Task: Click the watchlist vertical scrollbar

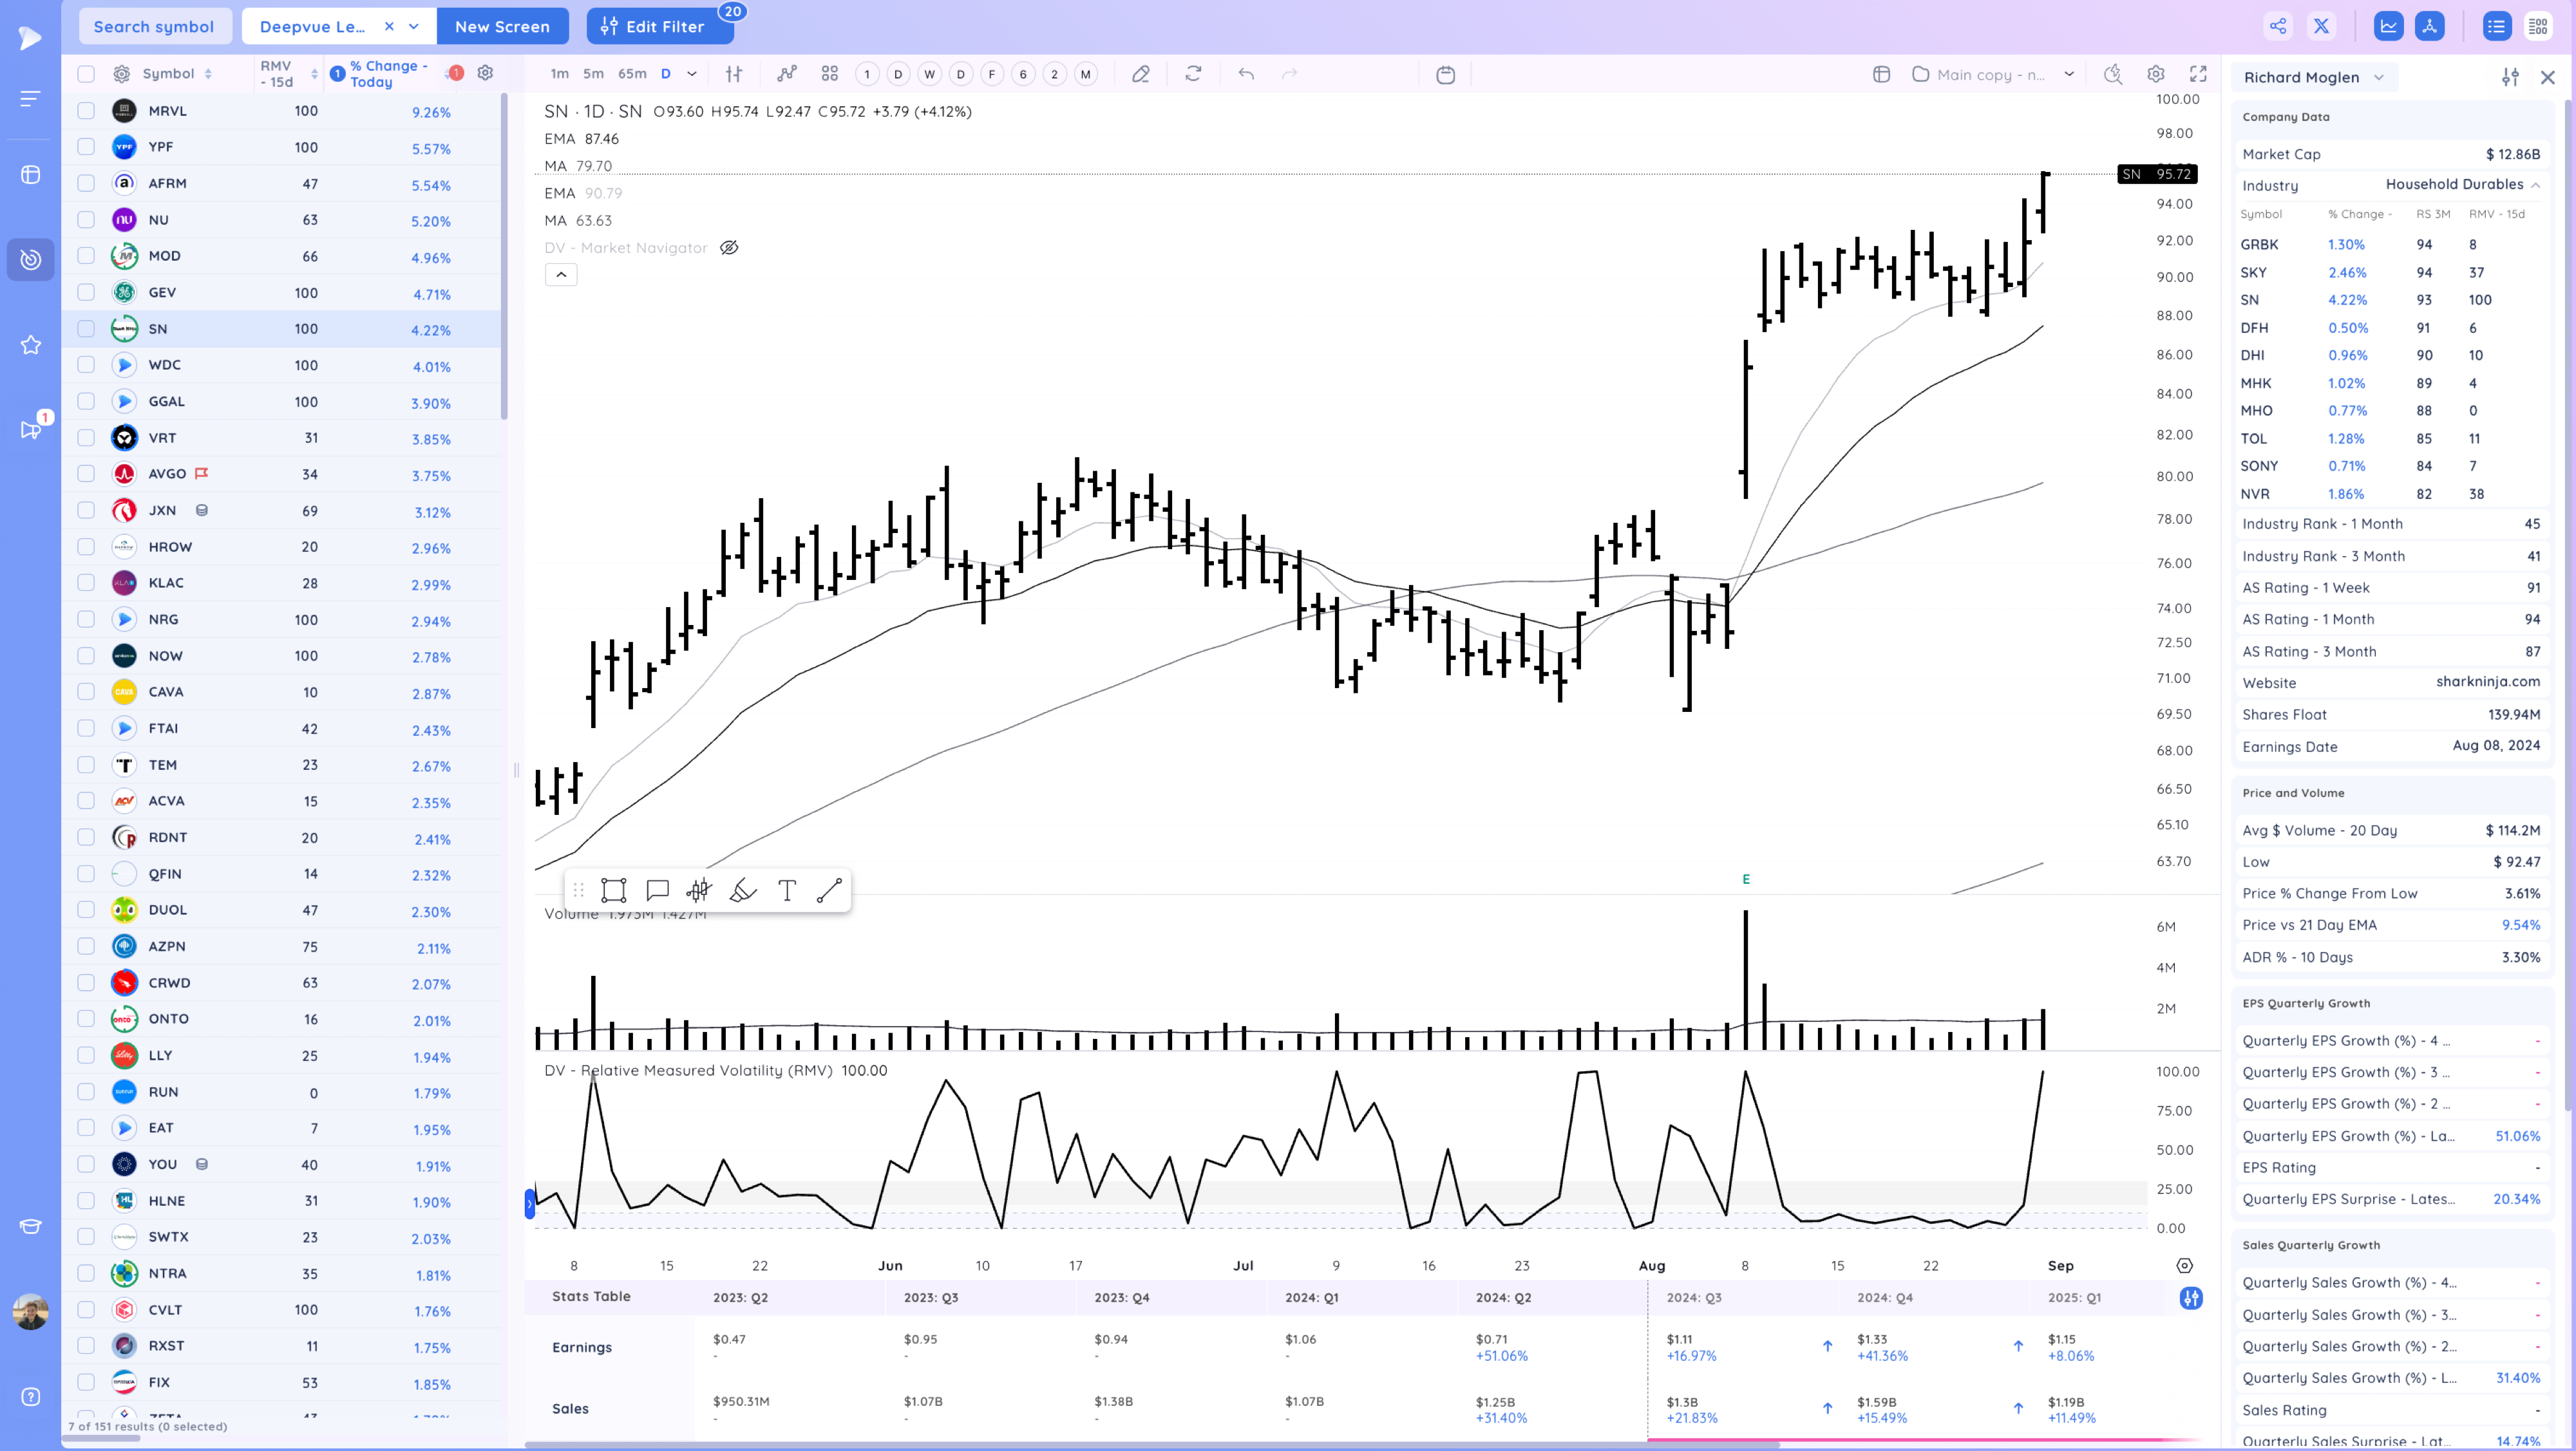Action: pos(504,255)
